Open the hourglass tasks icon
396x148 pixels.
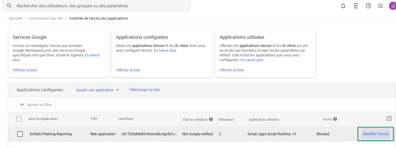point(356,6)
